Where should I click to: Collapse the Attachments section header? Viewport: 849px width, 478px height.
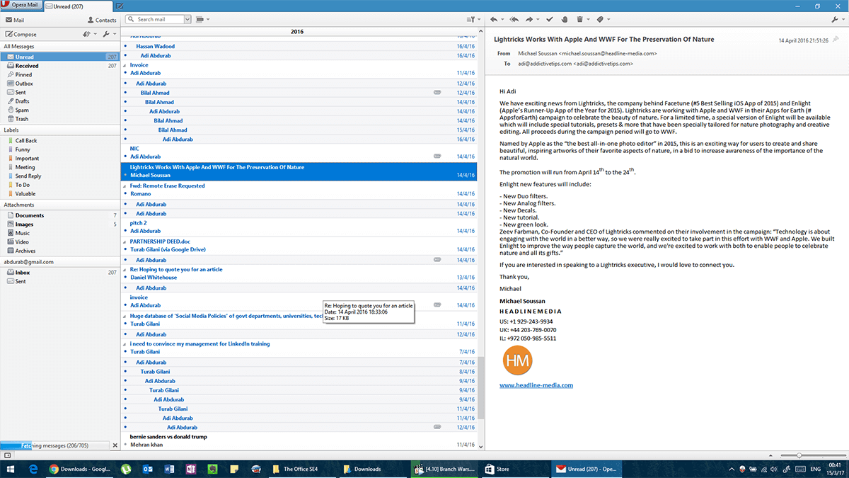[60, 205]
